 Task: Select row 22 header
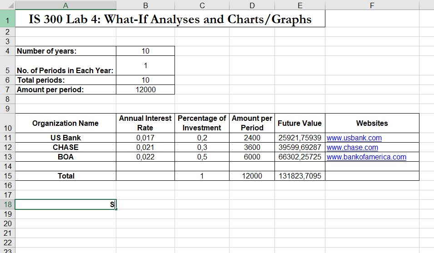pyautogui.click(x=7, y=243)
